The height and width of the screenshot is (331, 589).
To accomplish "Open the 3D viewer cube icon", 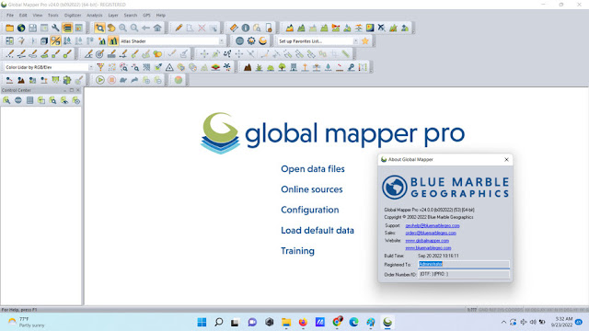I will click(44, 40).
